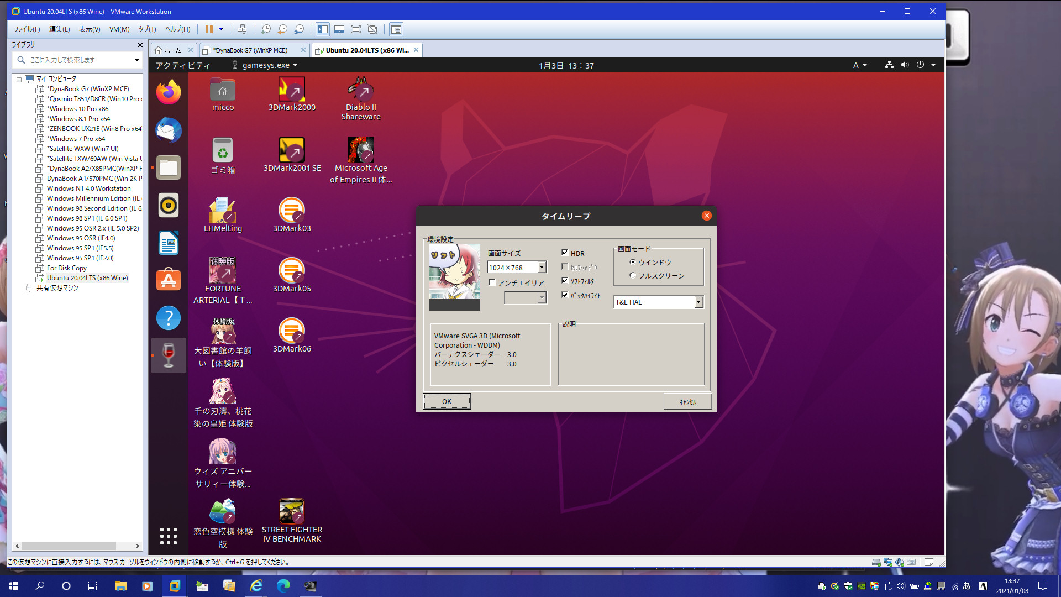Launch Firefox from the Ubuntu dock
Image resolution: width=1061 pixels, height=597 pixels.
pyautogui.click(x=169, y=92)
